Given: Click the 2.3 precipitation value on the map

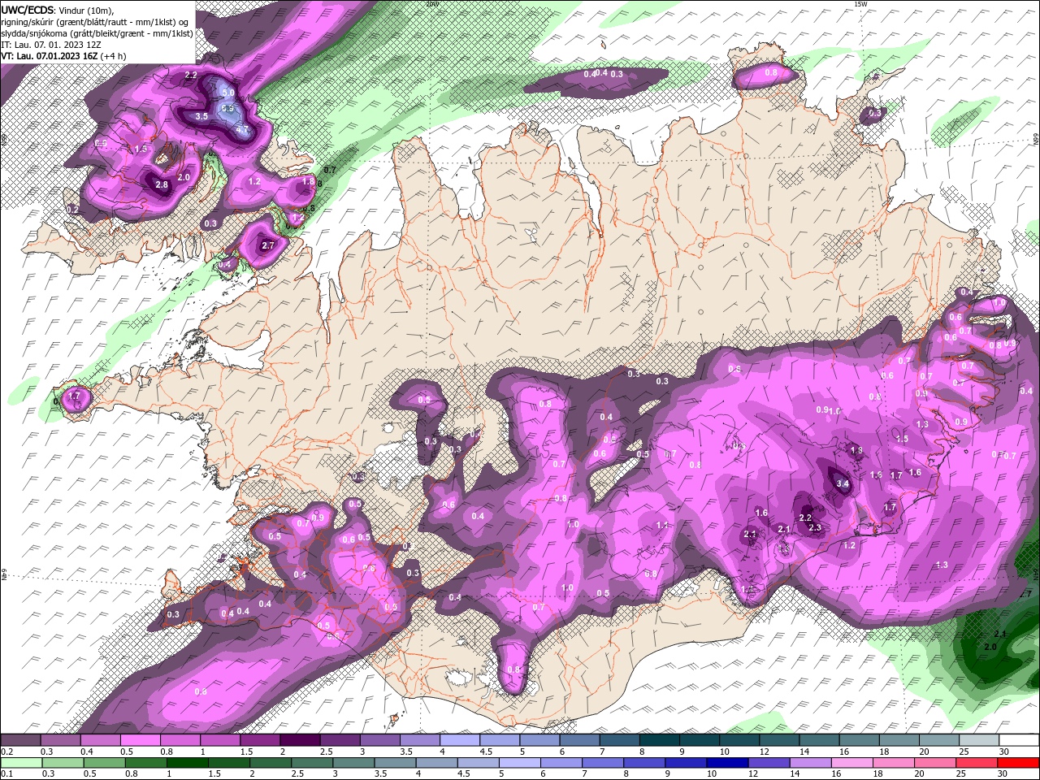Looking at the screenshot, I should [x=816, y=528].
